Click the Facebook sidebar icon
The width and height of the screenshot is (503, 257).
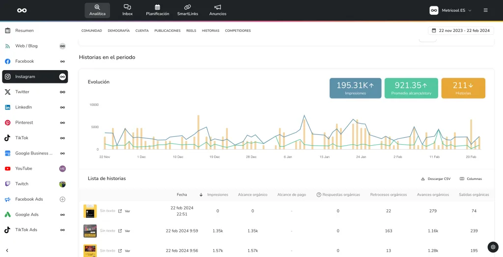click(x=8, y=61)
